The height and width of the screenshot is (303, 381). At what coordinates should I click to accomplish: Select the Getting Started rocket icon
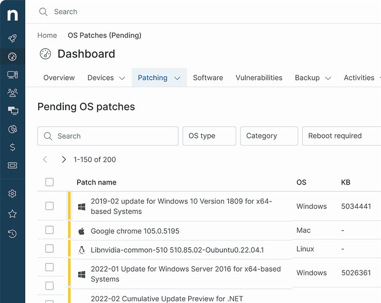point(12,38)
